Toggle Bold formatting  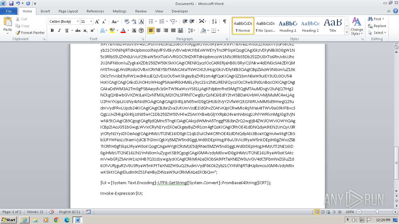tap(52, 30)
